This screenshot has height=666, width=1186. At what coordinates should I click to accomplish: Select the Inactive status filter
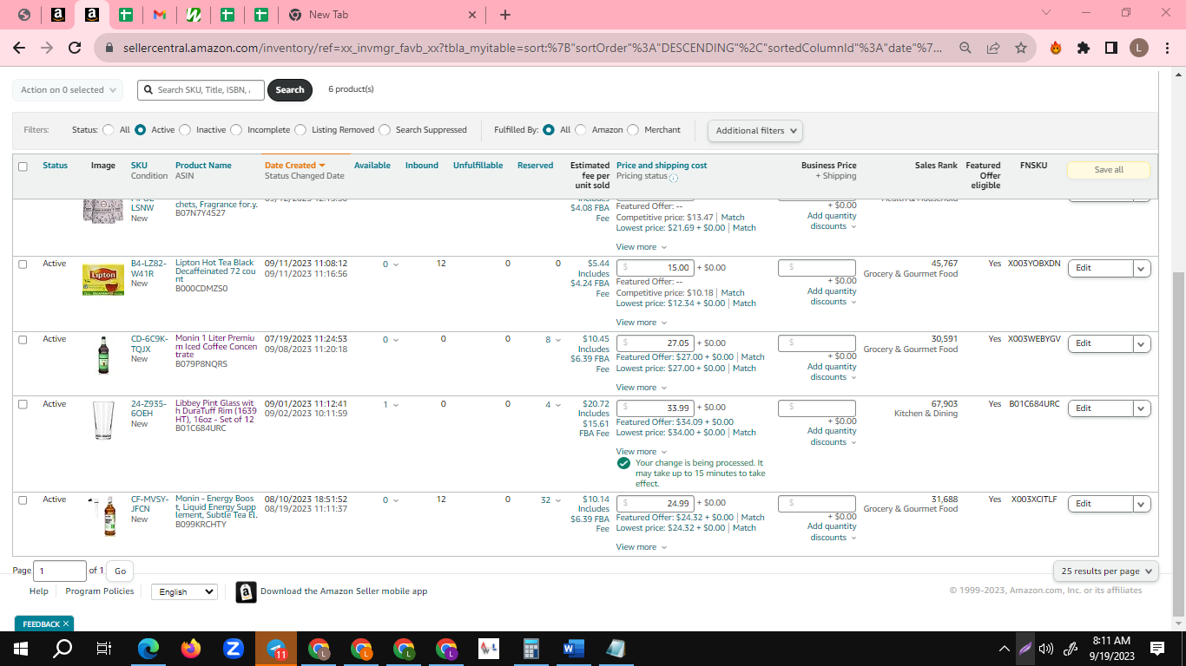coord(185,130)
